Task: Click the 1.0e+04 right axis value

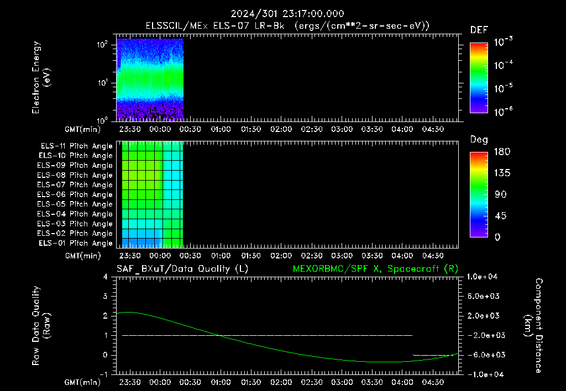Action: click(482, 277)
